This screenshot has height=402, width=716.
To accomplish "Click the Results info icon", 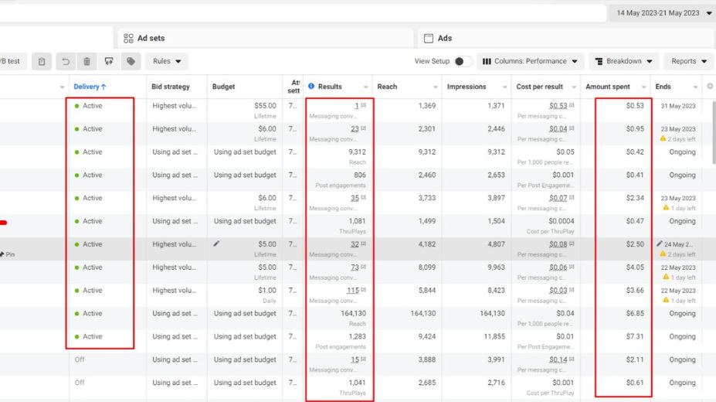I will (311, 87).
